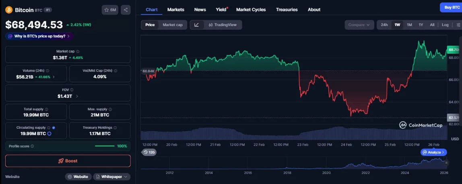Switch to TradingView chart mode
The width and height of the screenshot is (462, 184).
click(223, 25)
